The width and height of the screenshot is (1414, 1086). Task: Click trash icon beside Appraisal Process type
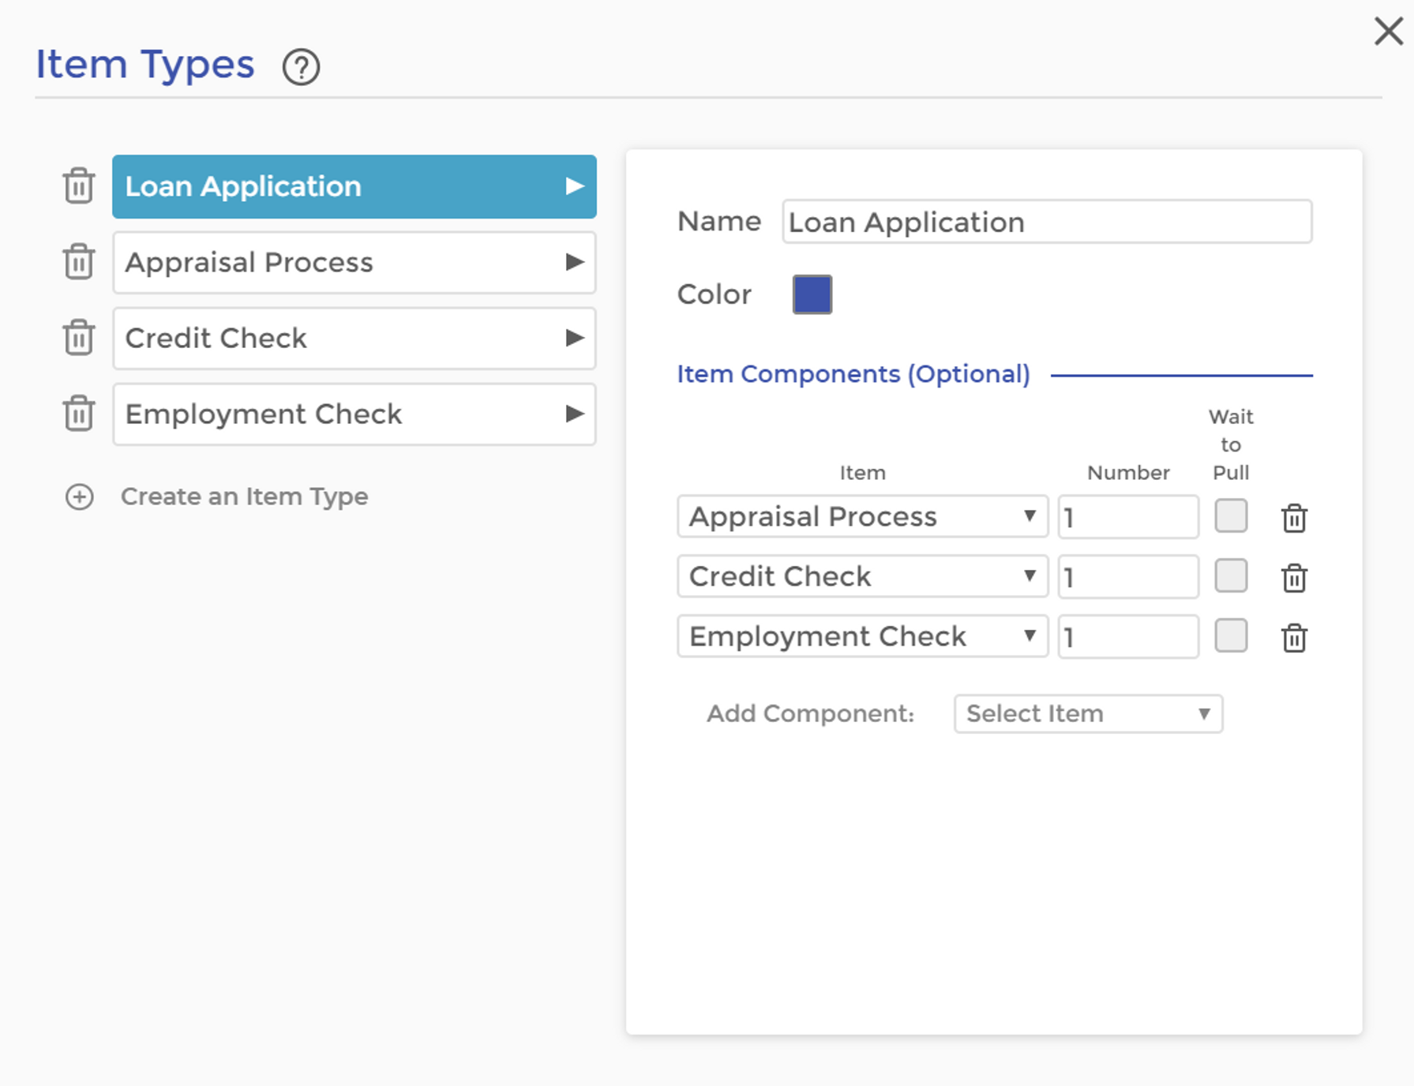tap(79, 262)
